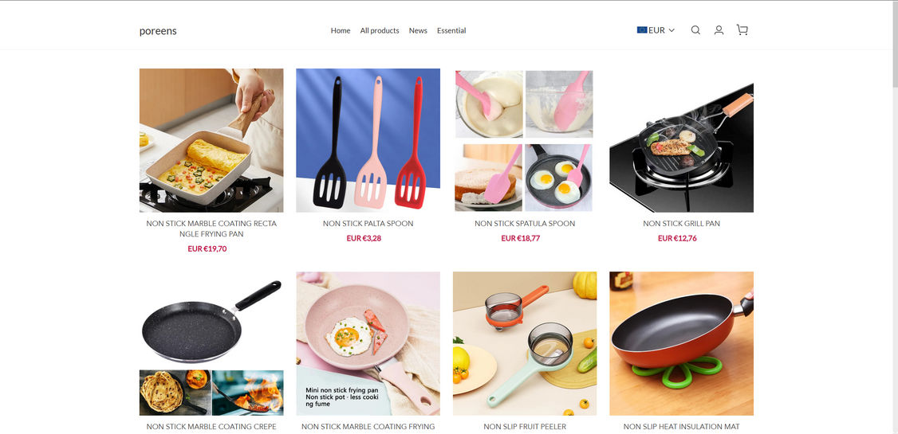
Task: Expand the EUR currency dropdown
Action: [x=656, y=30]
